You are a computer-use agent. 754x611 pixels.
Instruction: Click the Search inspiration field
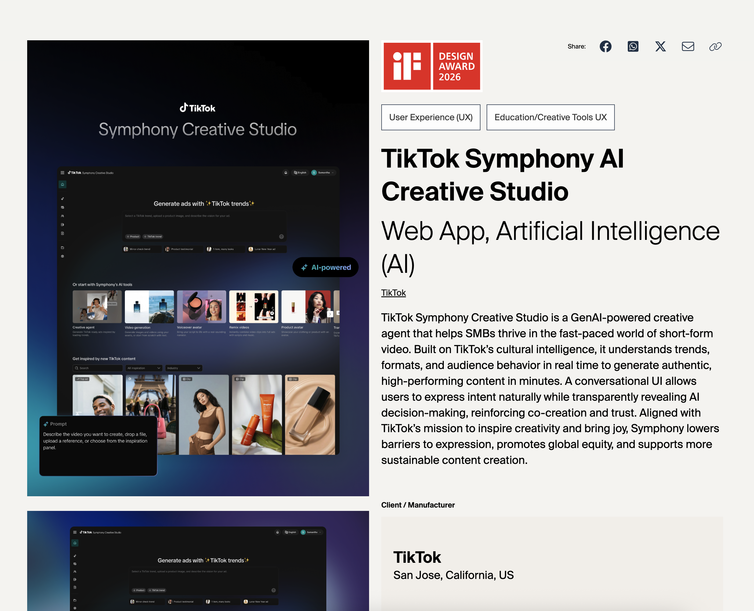[97, 368]
